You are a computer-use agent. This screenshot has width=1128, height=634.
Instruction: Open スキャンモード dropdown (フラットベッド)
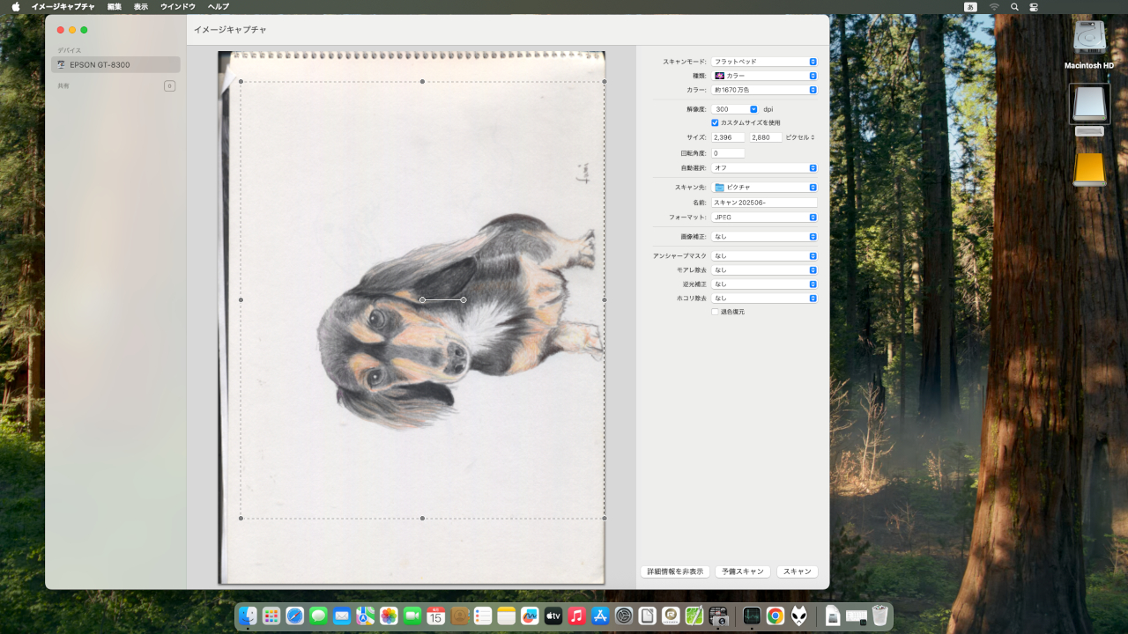point(764,62)
